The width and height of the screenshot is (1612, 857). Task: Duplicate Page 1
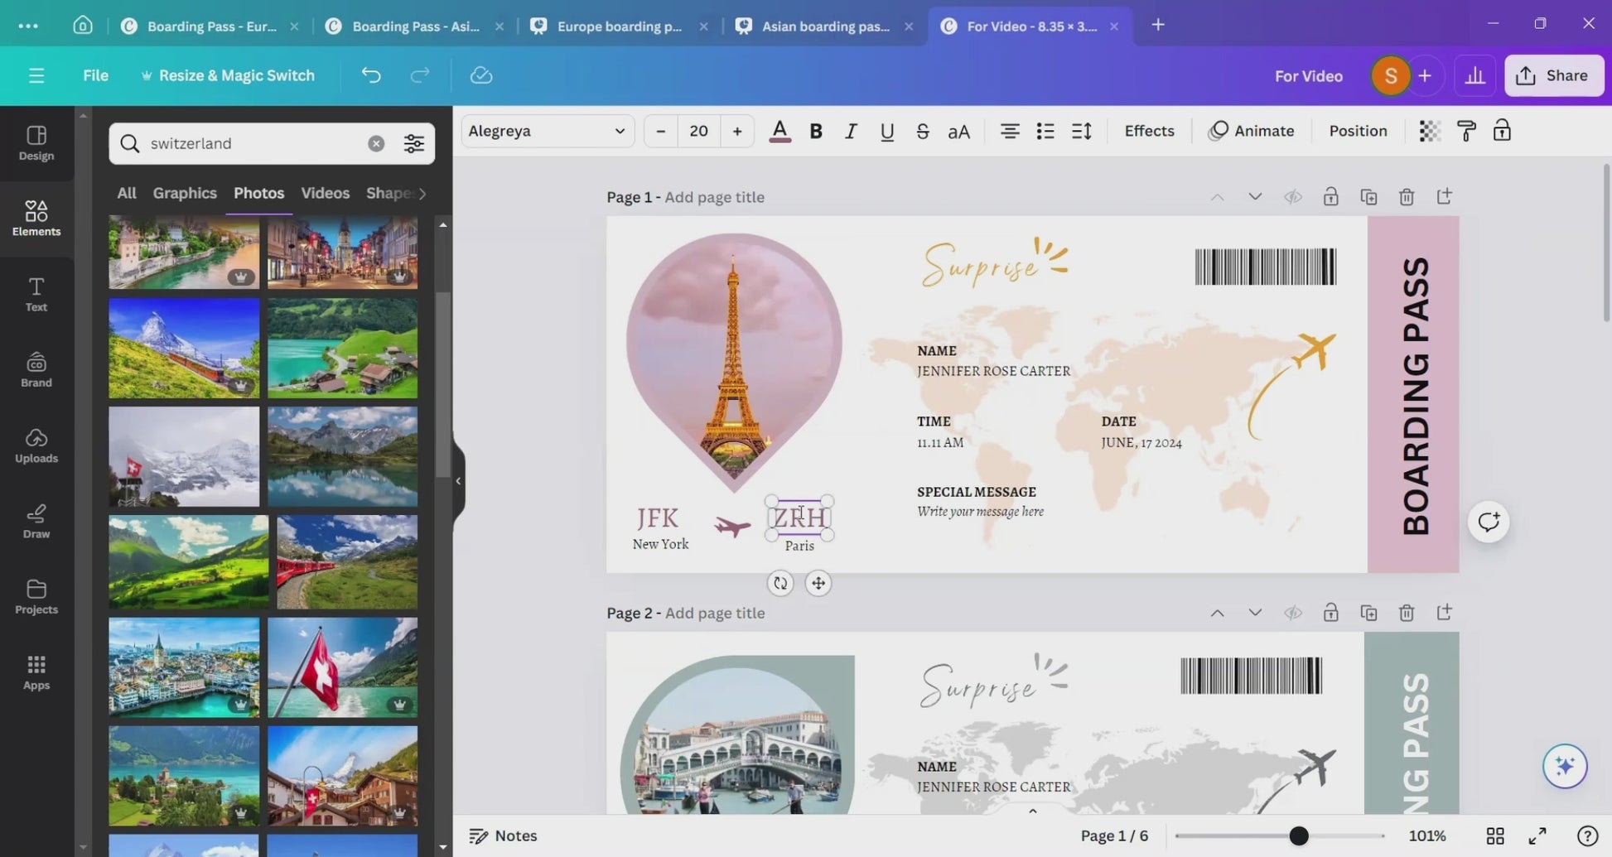[1368, 196]
